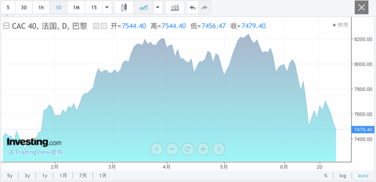Open the time interval dropdown arrow
Viewport: 376px width, 182px height.
click(107, 8)
